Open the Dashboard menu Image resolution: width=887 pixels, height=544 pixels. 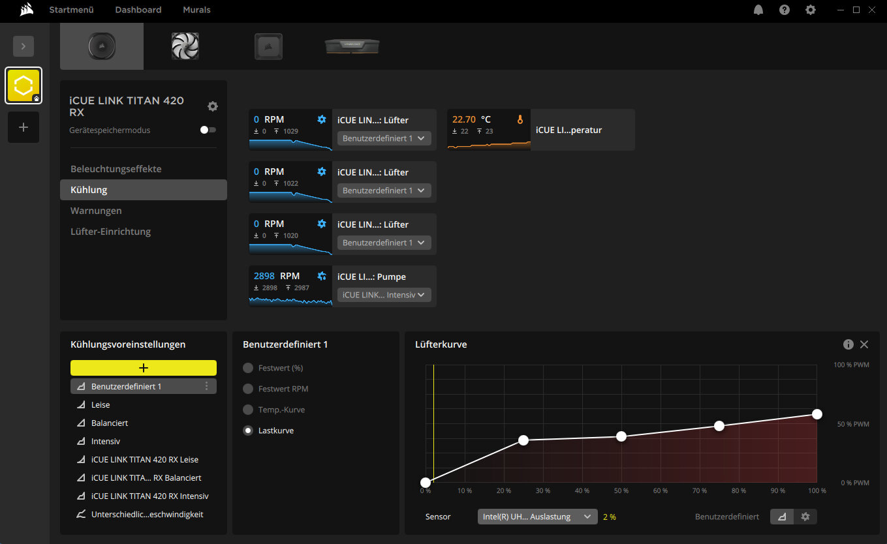tap(138, 10)
